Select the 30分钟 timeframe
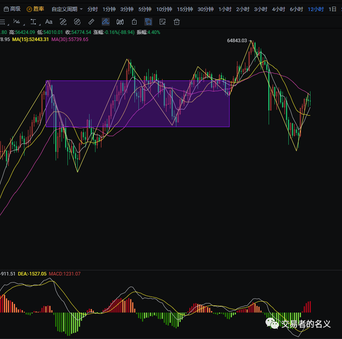 click(x=206, y=9)
